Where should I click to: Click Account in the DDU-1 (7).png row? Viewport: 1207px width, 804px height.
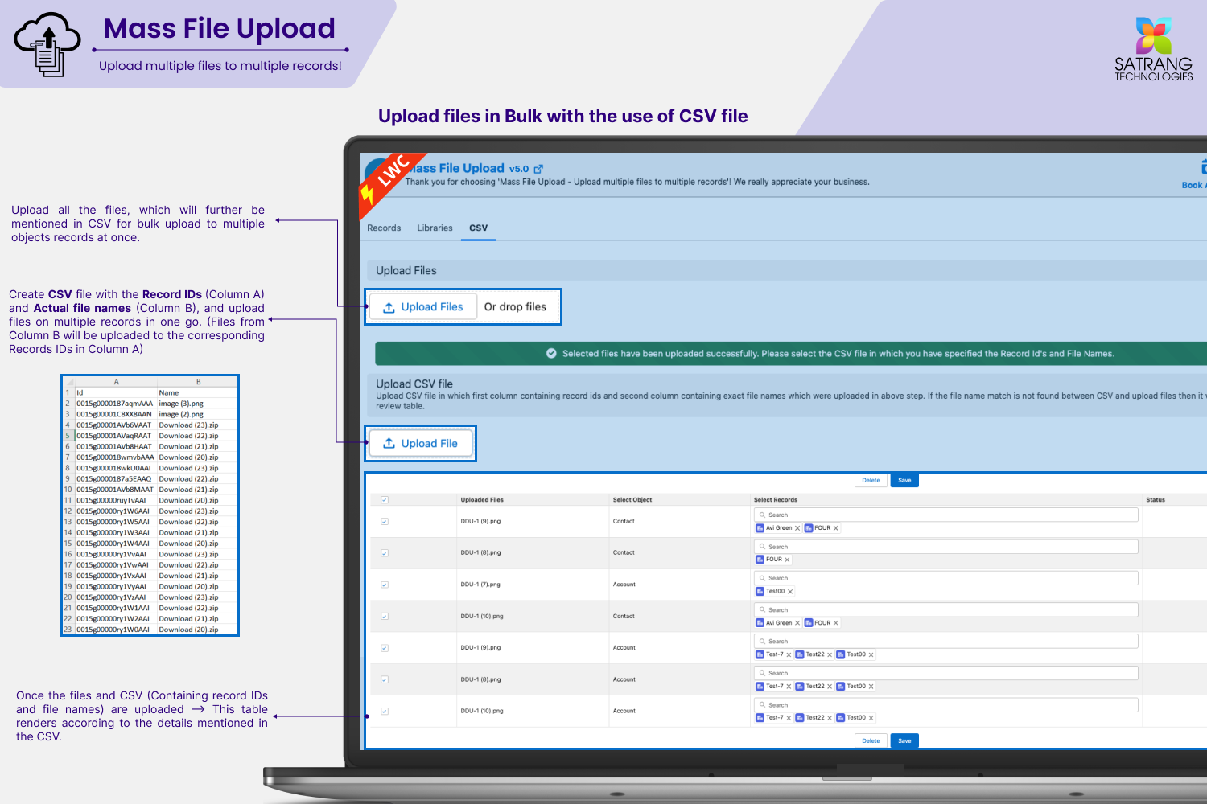pos(624,585)
